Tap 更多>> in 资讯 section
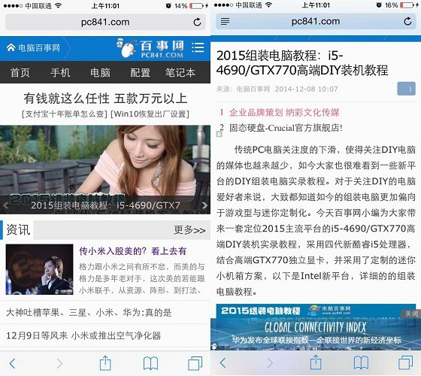421x376 pixels. (189, 230)
